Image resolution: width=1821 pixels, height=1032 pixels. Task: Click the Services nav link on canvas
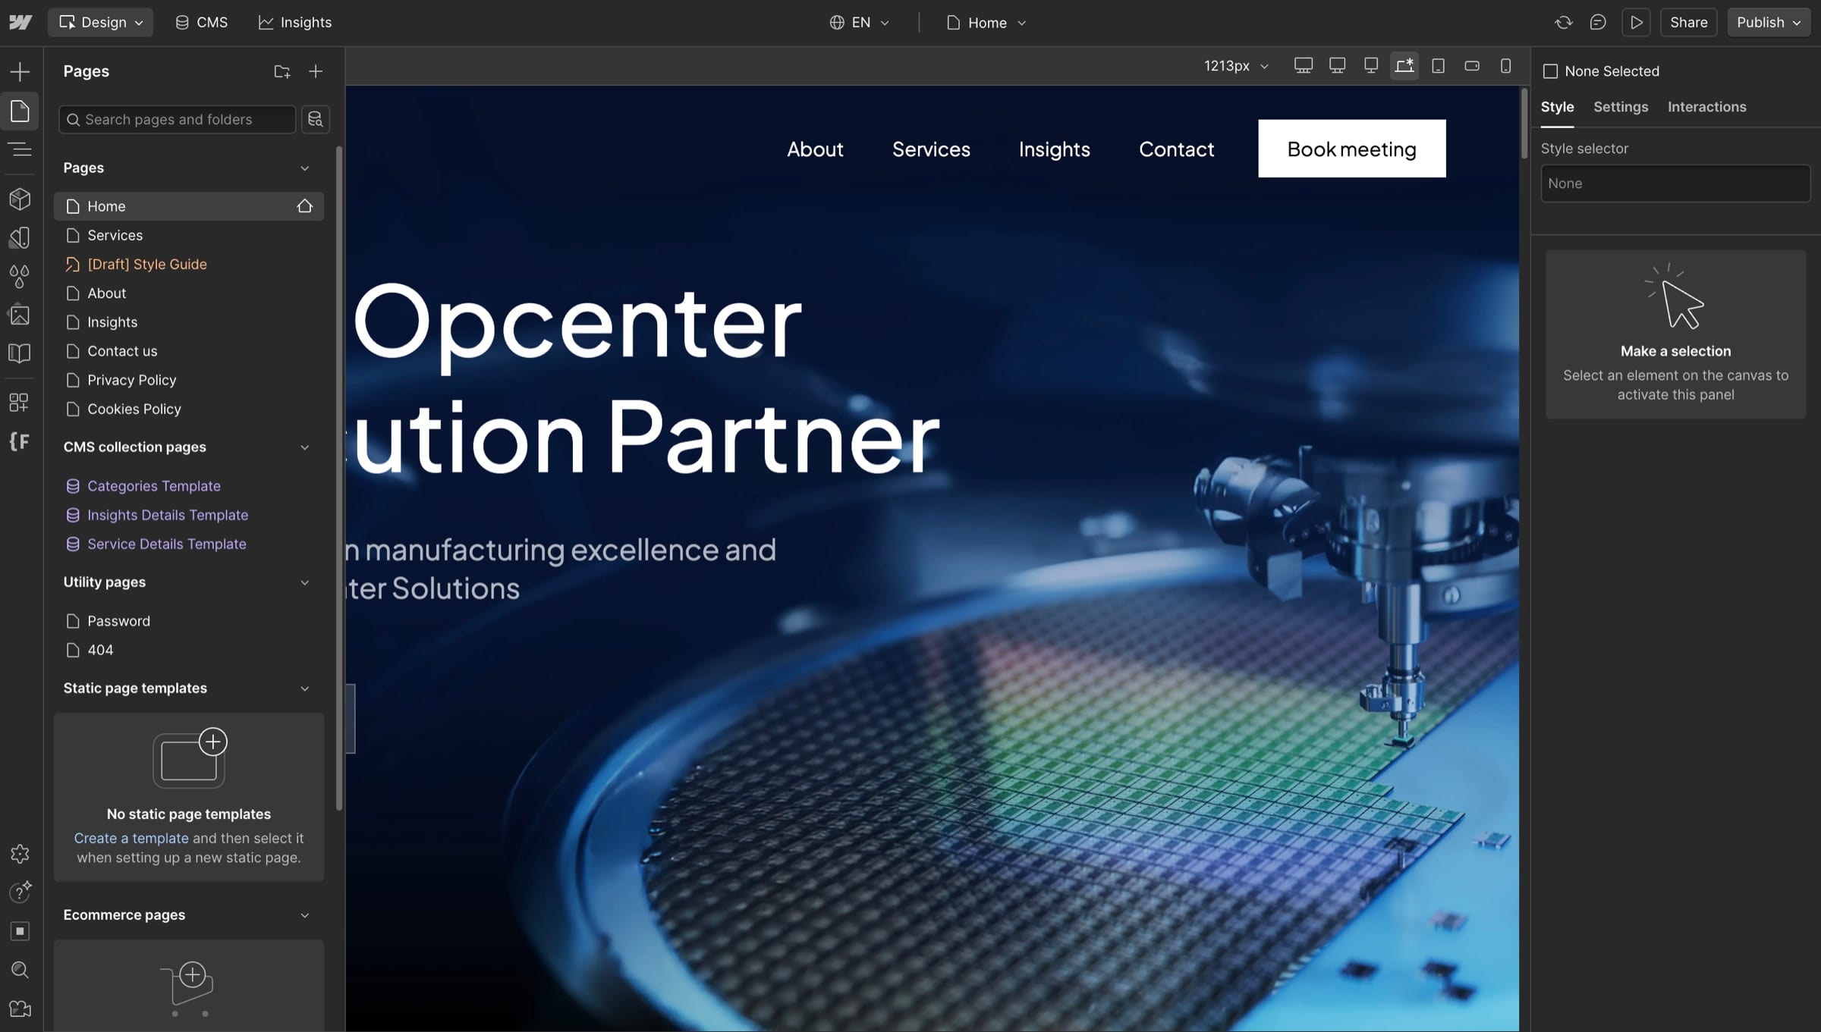(931, 149)
